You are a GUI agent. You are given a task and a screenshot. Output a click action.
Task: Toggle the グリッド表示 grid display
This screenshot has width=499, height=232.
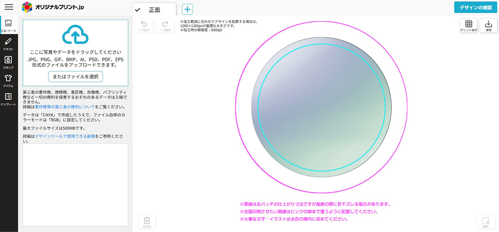[x=469, y=26]
